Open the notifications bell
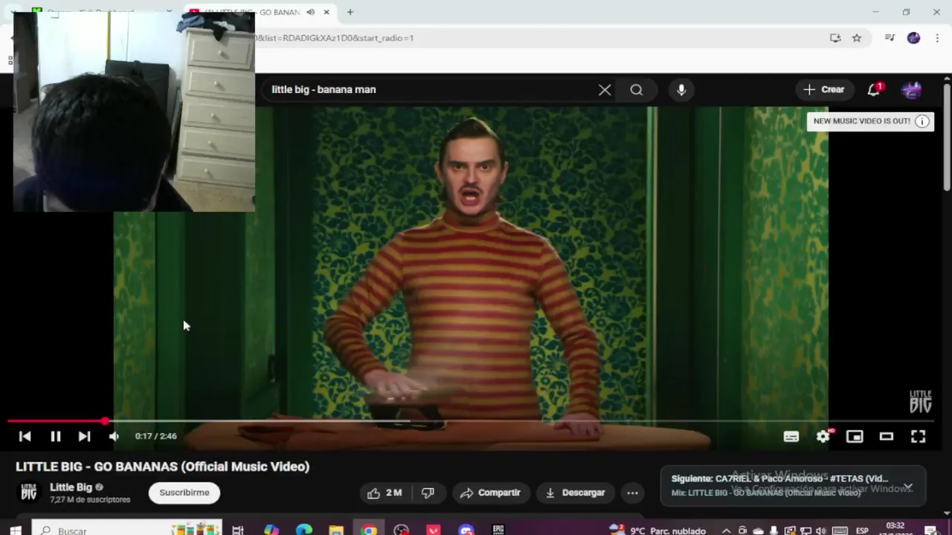The image size is (952, 535). pos(874,90)
